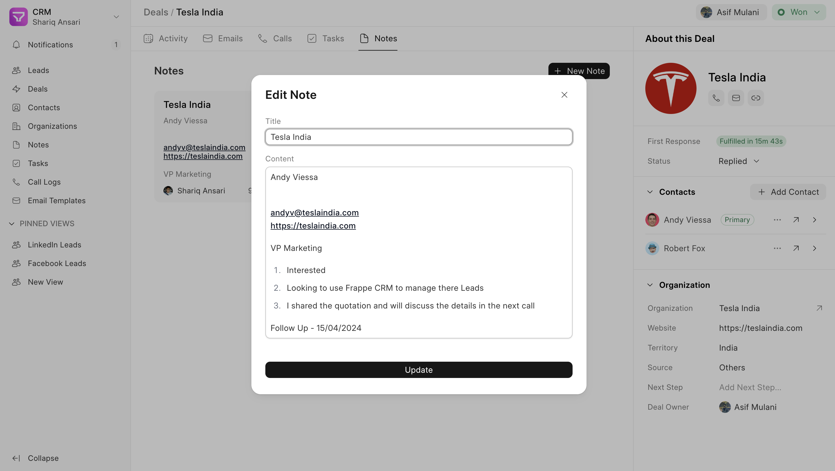The image size is (835, 471).
Task: Click the New Note button
Action: (579, 71)
